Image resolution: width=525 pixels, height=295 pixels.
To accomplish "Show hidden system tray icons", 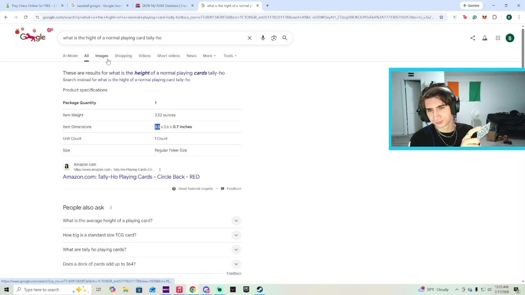I will click(x=457, y=290).
